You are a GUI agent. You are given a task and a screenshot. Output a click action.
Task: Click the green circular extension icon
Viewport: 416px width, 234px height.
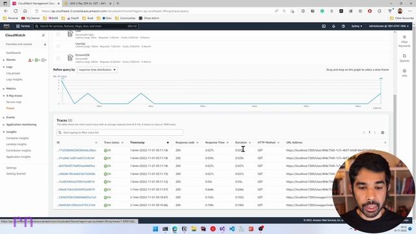322,11
